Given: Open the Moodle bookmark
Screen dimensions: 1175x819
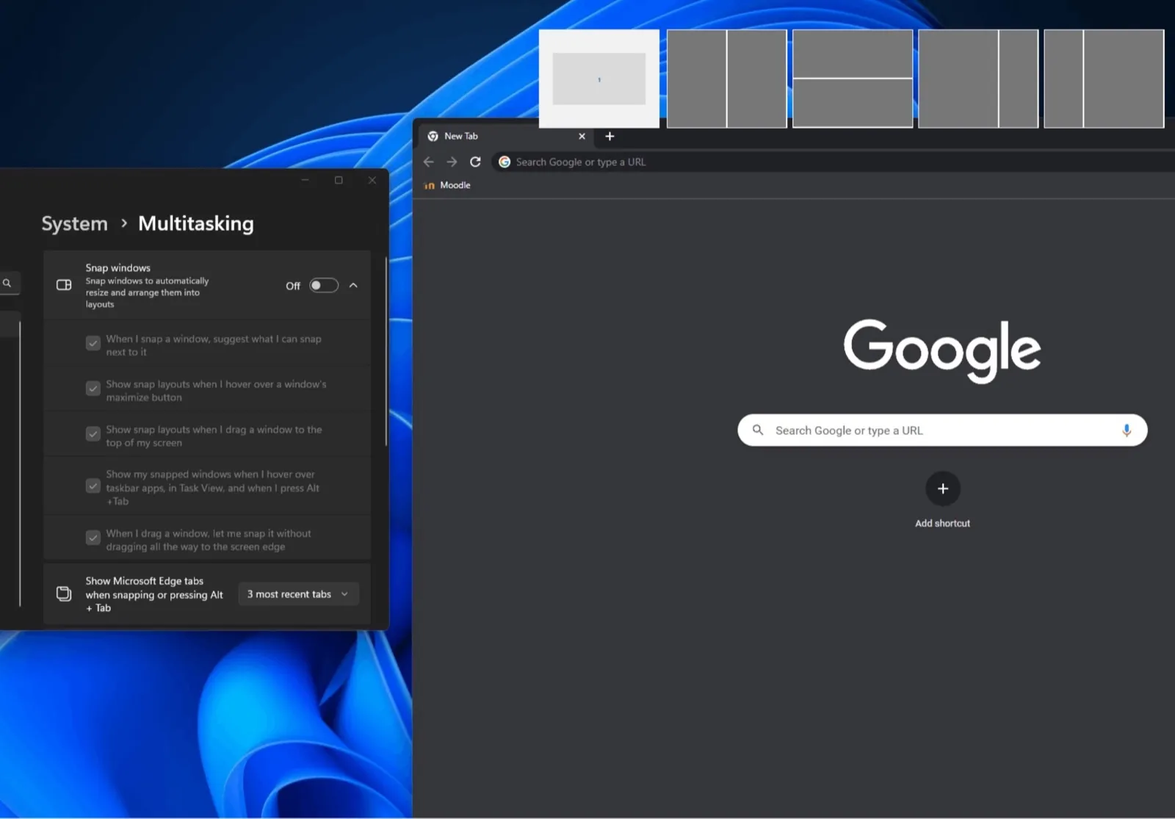Looking at the screenshot, I should (x=446, y=185).
